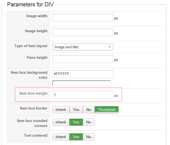The height and width of the screenshot is (145, 170).
Task: Set rounded corners to Inherit
Action: [x=61, y=122]
